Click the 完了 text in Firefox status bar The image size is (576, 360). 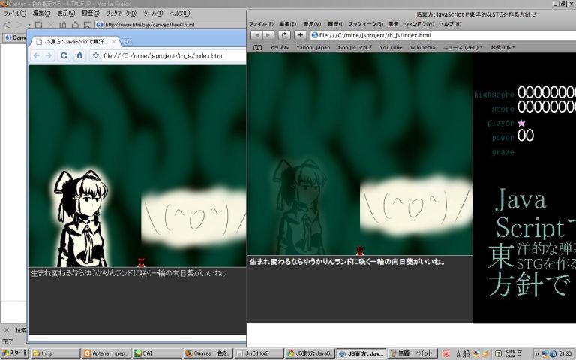point(7,341)
